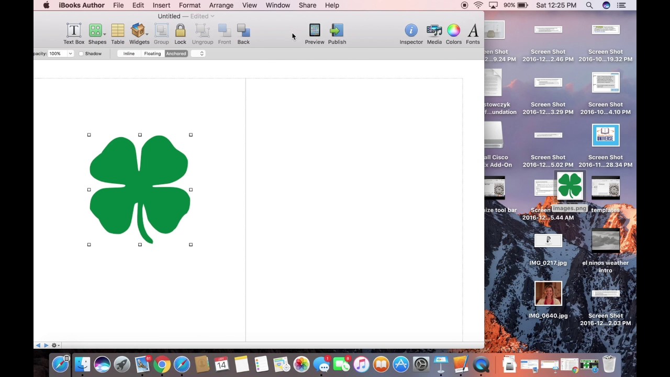This screenshot has height=377, width=670.
Task: Open the Format menu
Action: click(x=189, y=5)
